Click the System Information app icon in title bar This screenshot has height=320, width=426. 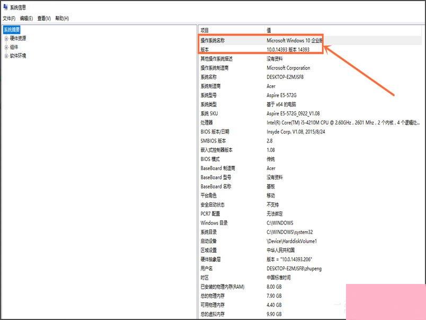point(5,7)
